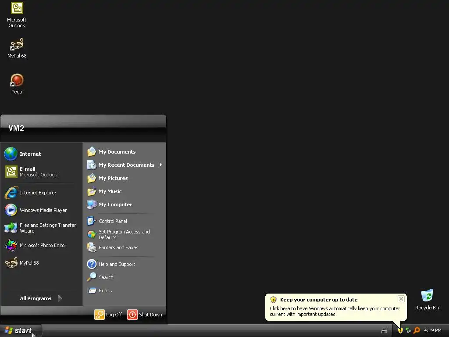Select the MyPal 68 desktop shortcut
The width and height of the screenshot is (449, 337).
click(17, 48)
